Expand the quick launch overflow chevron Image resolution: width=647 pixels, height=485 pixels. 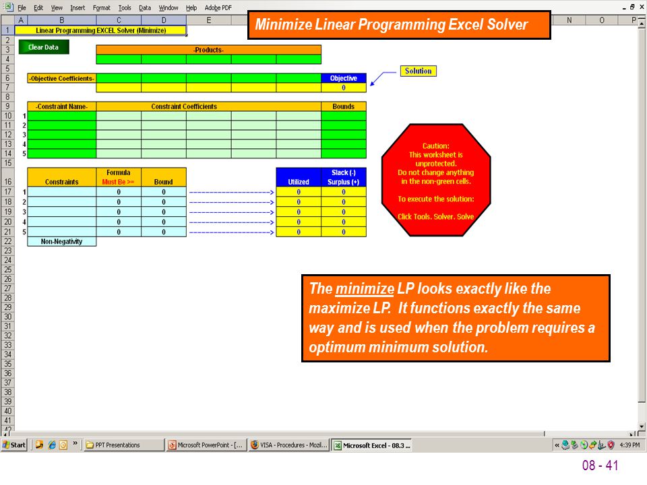pyautogui.click(x=75, y=443)
